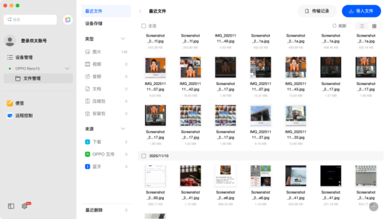Collapse the 来源 source section
The image size is (386, 219).
click(x=123, y=129)
